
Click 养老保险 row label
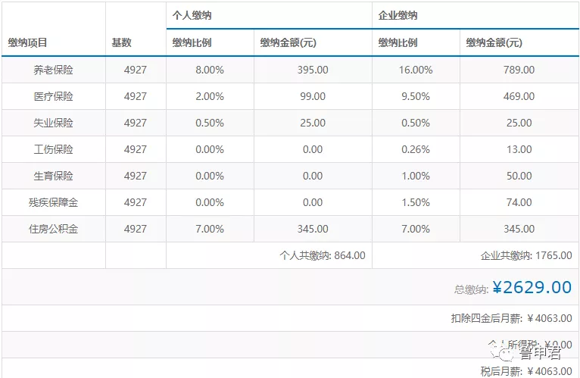(x=53, y=70)
